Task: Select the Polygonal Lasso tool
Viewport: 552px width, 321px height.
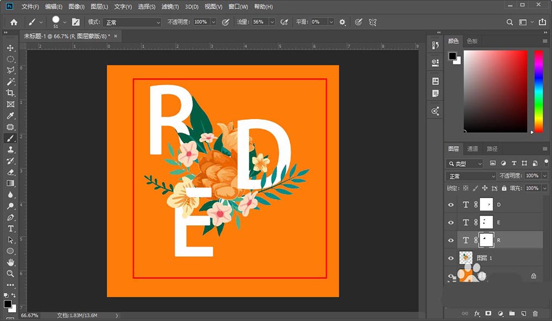Action: pyautogui.click(x=10, y=70)
